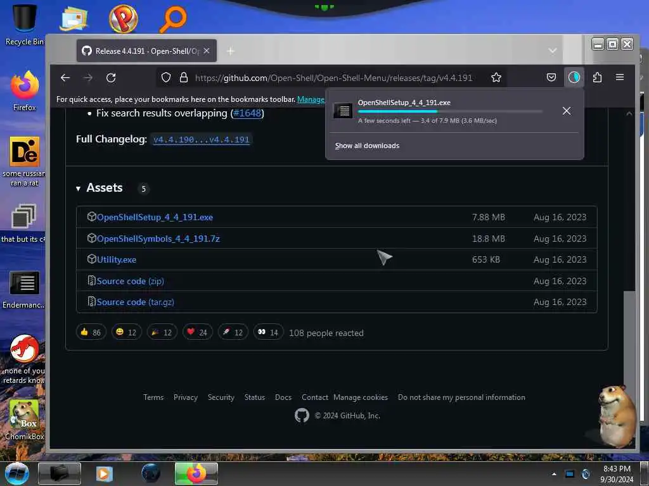
Task: Open the Recycle Bin desktop icon
Action: (25, 25)
